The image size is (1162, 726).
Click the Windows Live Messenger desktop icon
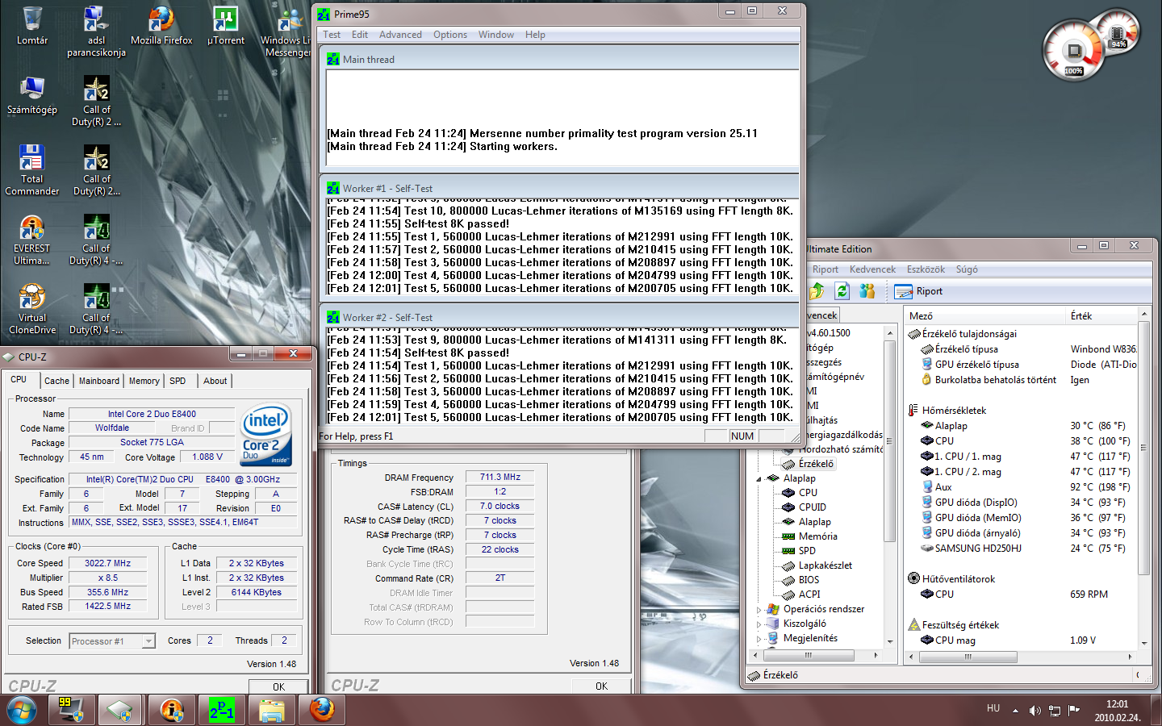tap(286, 32)
